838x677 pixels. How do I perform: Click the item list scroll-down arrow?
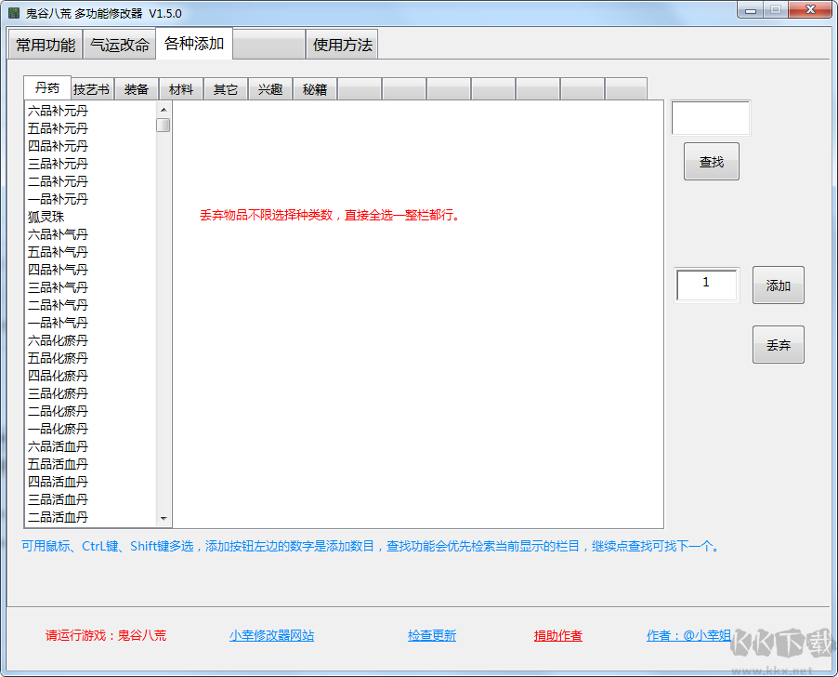pos(164,518)
